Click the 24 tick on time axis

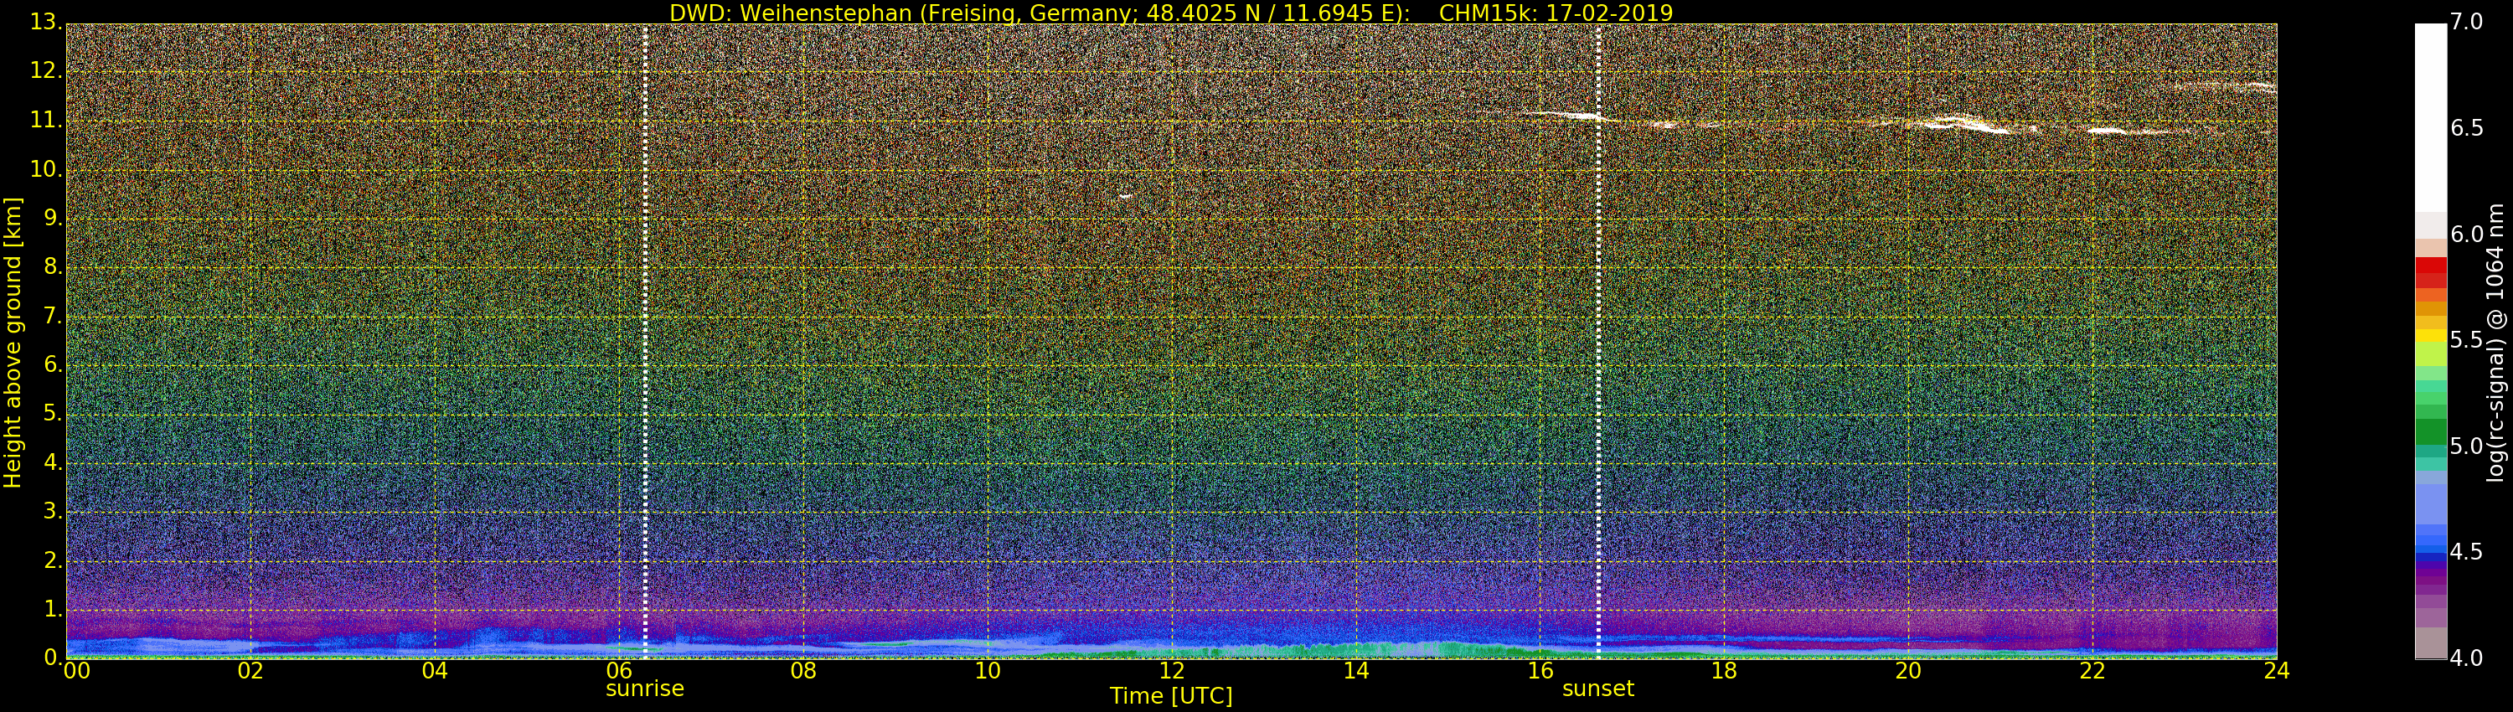2276,671
